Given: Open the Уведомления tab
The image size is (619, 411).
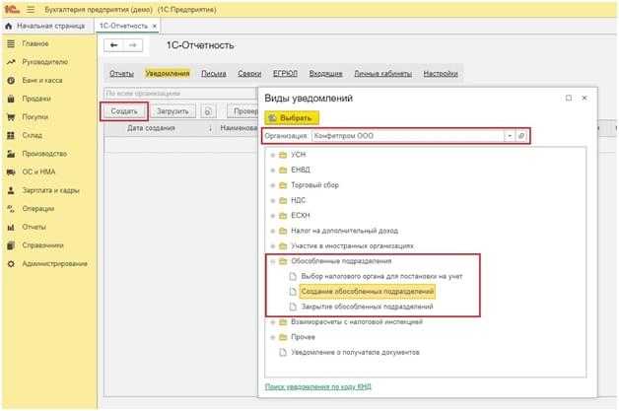Looking at the screenshot, I should pyautogui.click(x=168, y=74).
